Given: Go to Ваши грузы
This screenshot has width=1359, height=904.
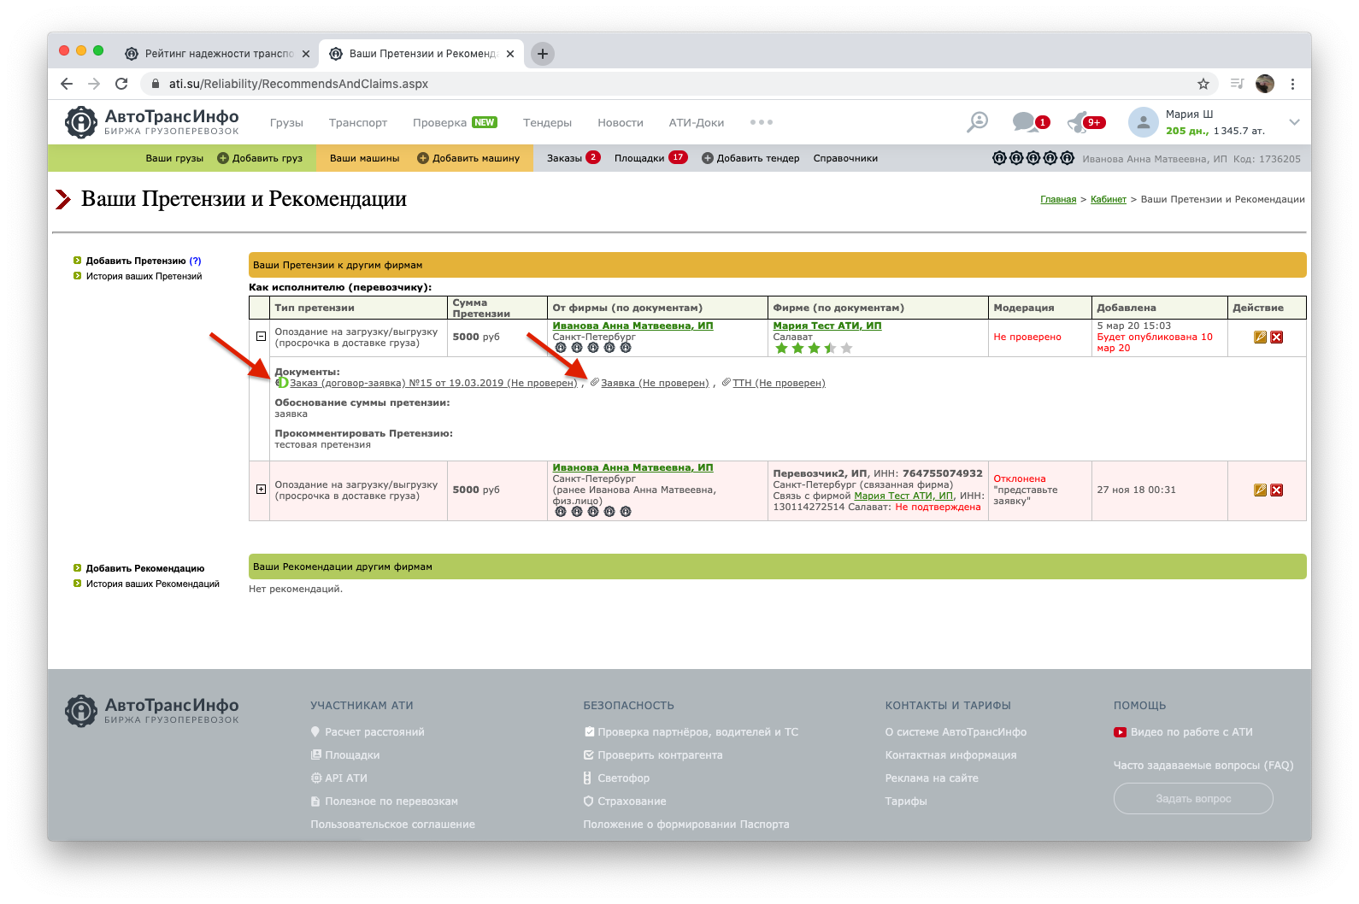Looking at the screenshot, I should pos(174,158).
